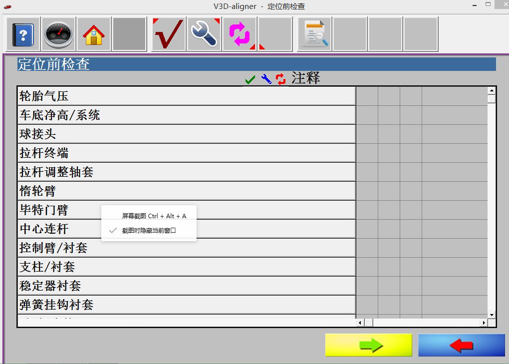Screen dimensions: 509x364
Task: Click the horizontal scrollbar right arrow
Action: [484, 323]
